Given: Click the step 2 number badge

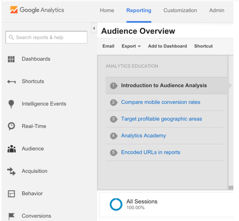Looking at the screenshot, I should coord(113,102).
